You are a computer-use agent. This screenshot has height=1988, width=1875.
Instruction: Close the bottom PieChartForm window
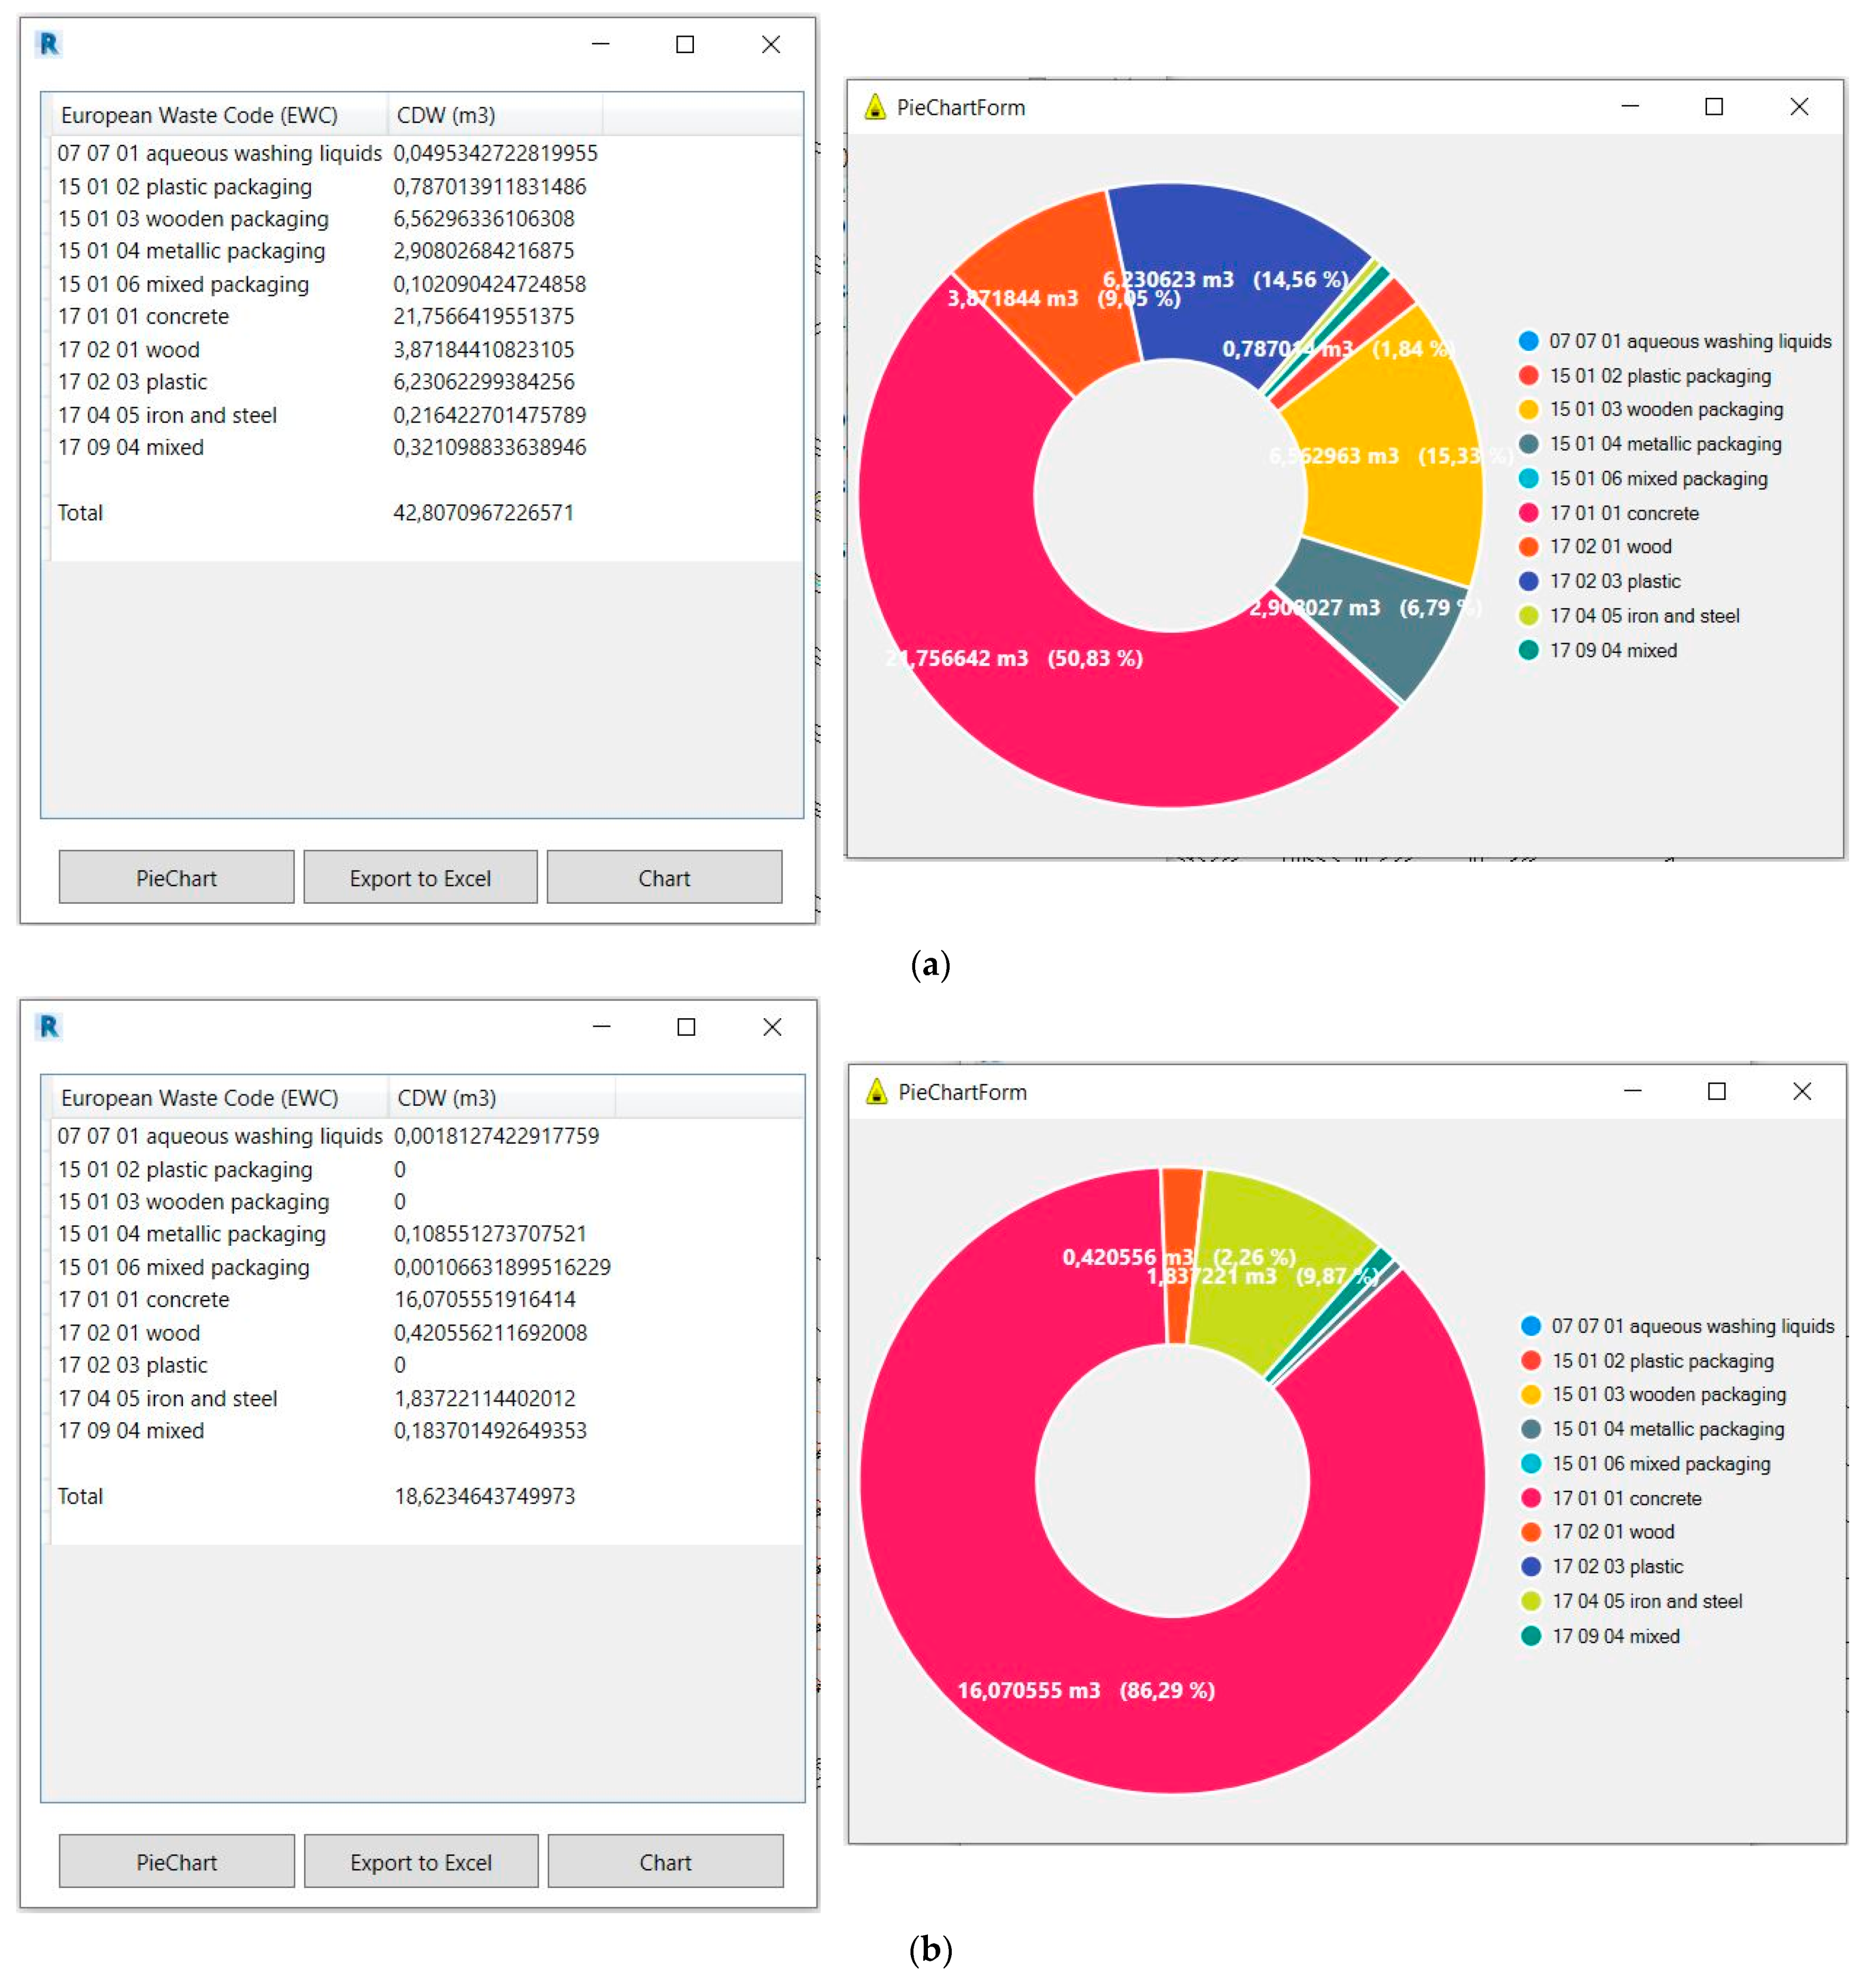pyautogui.click(x=1802, y=1091)
